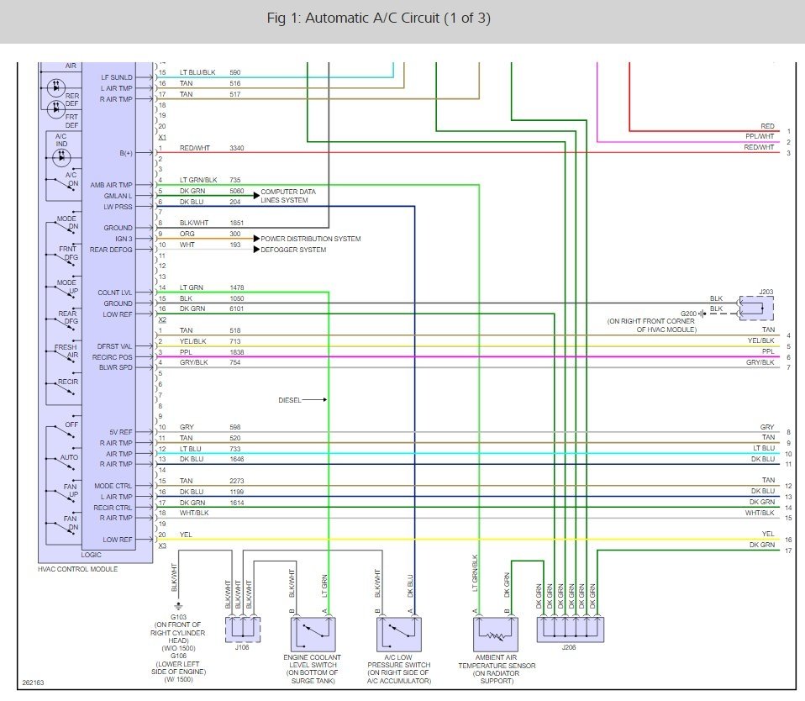Click the DFRST VAL pin label
805x701 pixels.
115,346
